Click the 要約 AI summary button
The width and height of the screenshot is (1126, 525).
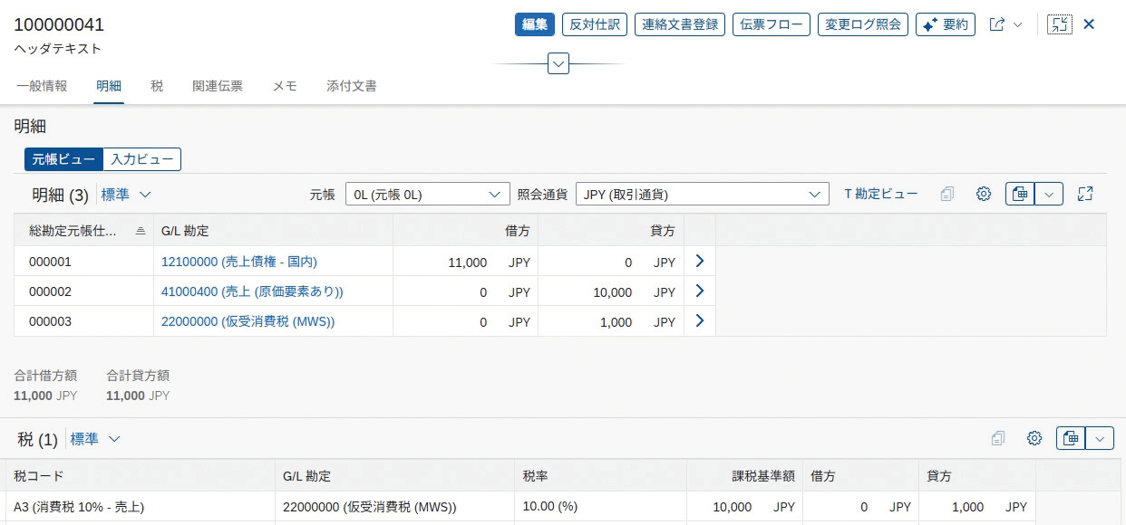[945, 24]
